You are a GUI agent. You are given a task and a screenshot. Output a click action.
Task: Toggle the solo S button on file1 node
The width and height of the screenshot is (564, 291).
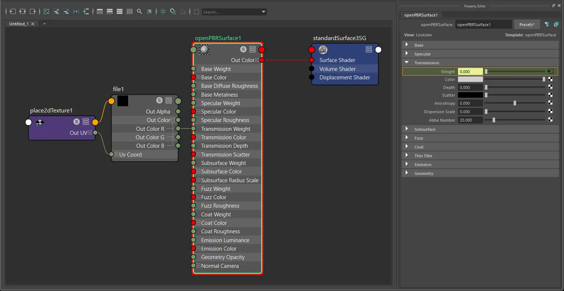tap(159, 100)
